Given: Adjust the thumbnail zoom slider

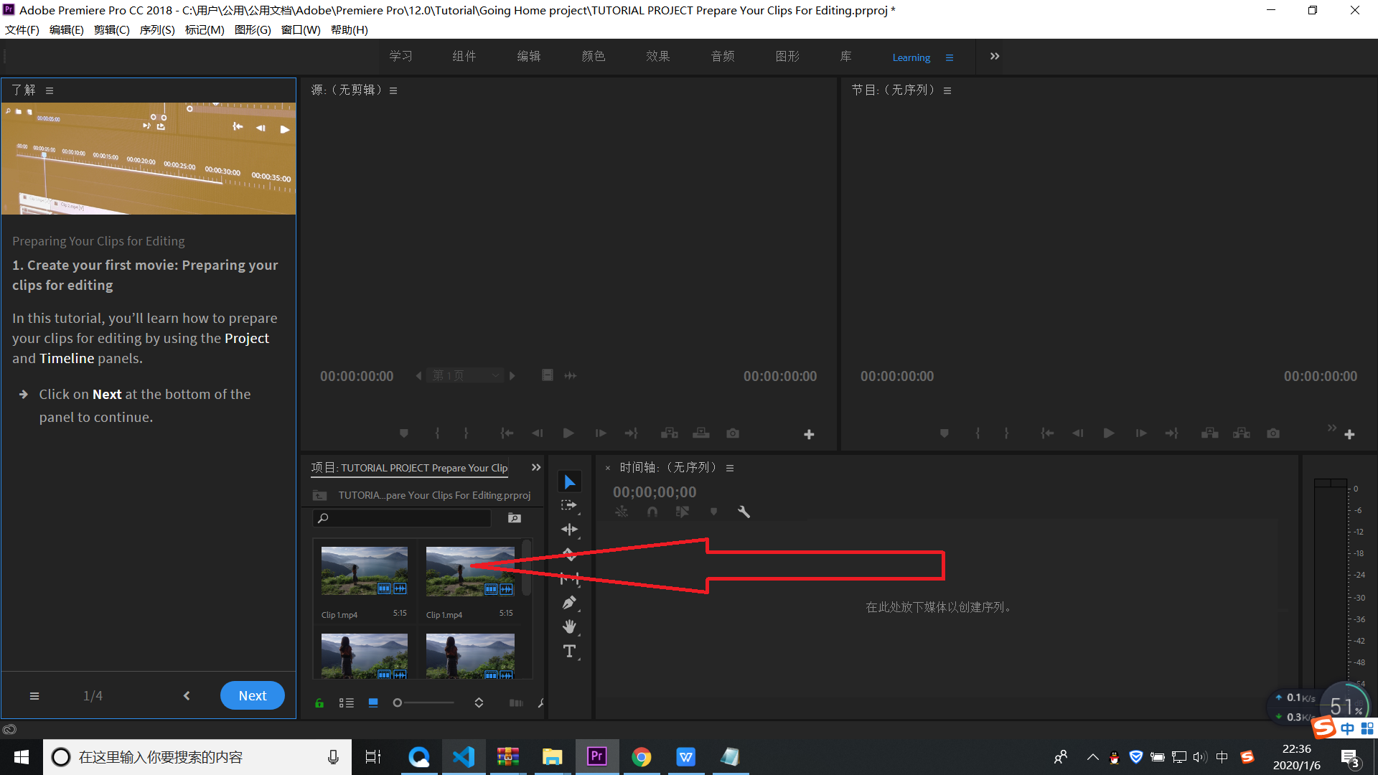Looking at the screenshot, I should pyautogui.click(x=398, y=703).
